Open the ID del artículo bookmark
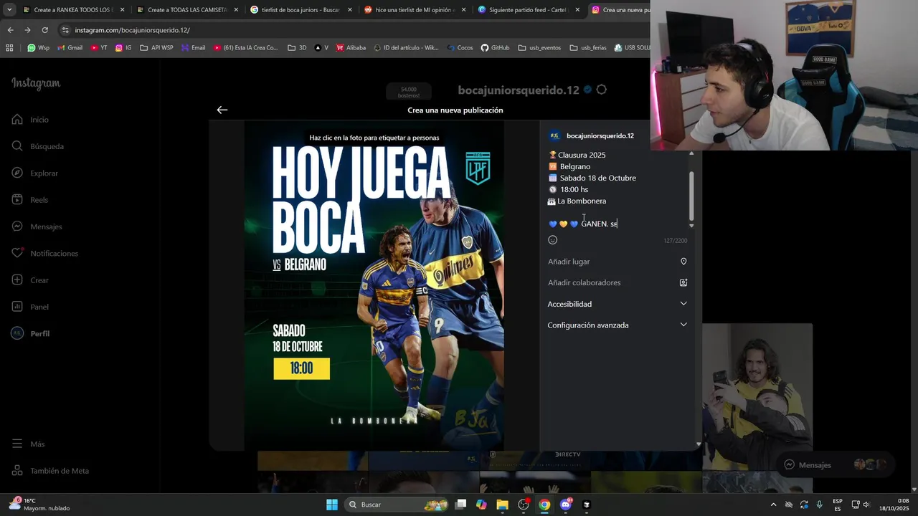 click(405, 48)
